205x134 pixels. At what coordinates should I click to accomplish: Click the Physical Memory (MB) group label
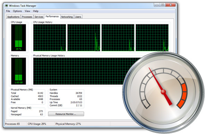point(22,90)
